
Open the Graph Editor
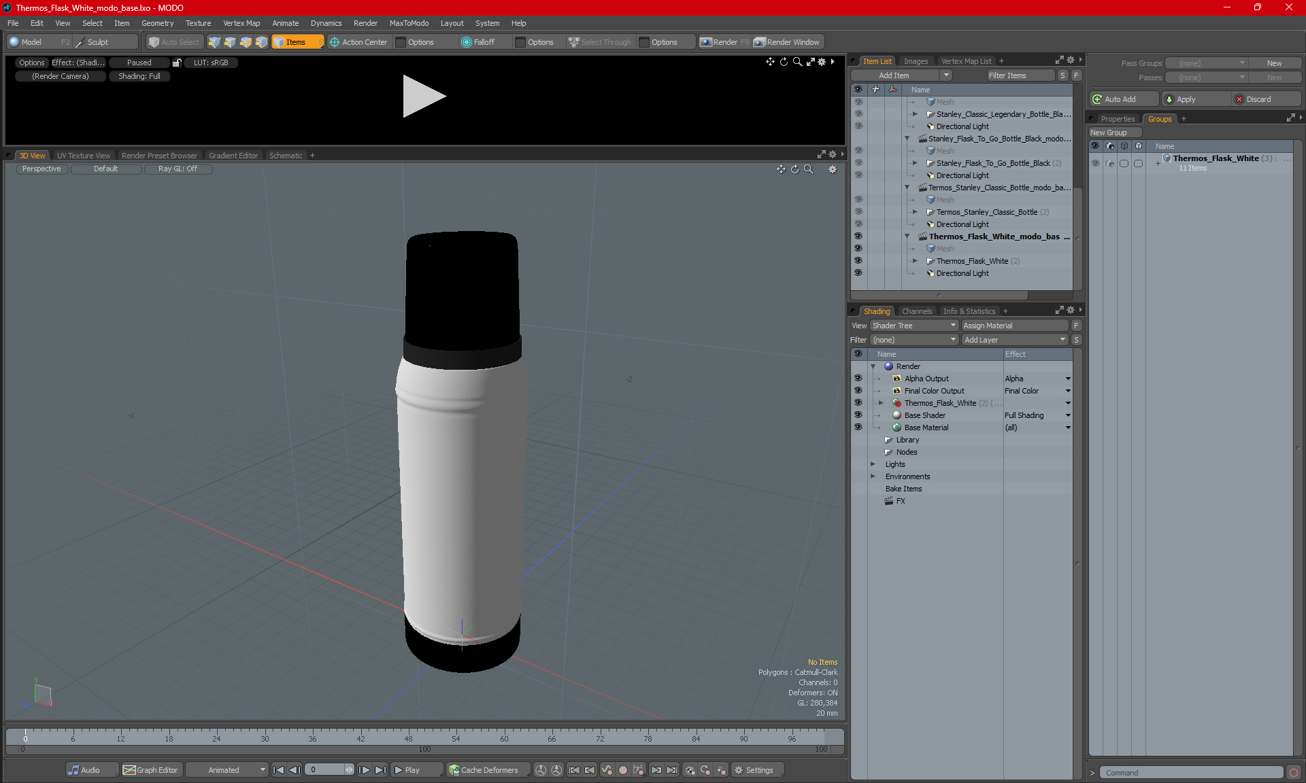click(x=151, y=770)
